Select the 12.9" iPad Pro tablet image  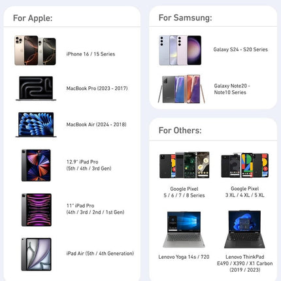point(36,165)
